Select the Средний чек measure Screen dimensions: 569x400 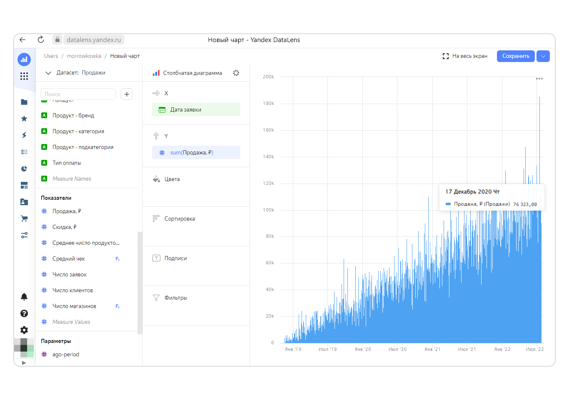[69, 258]
